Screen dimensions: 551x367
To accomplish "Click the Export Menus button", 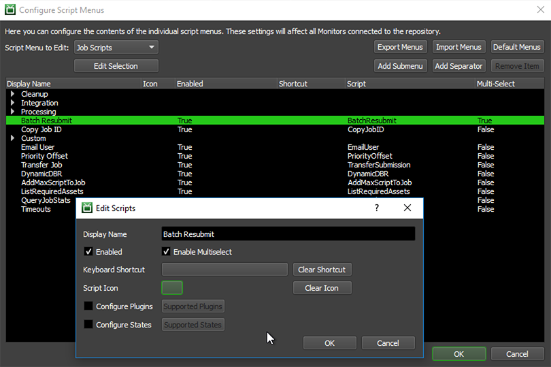I will coord(401,47).
